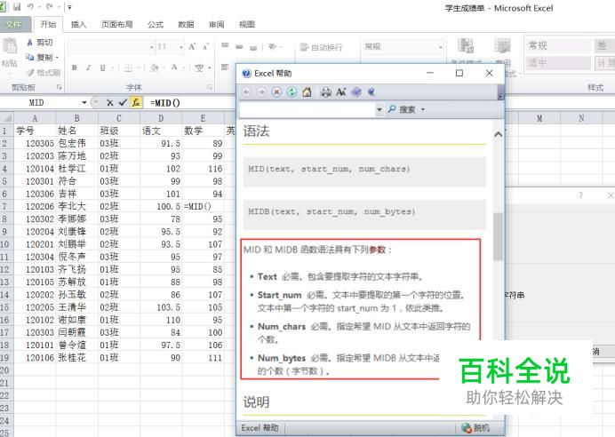Open the Name Box dropdown showing MID
The width and height of the screenshot is (615, 437).
(x=84, y=103)
